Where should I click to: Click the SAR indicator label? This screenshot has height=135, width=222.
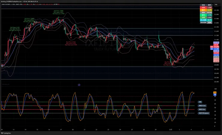[200, 102]
